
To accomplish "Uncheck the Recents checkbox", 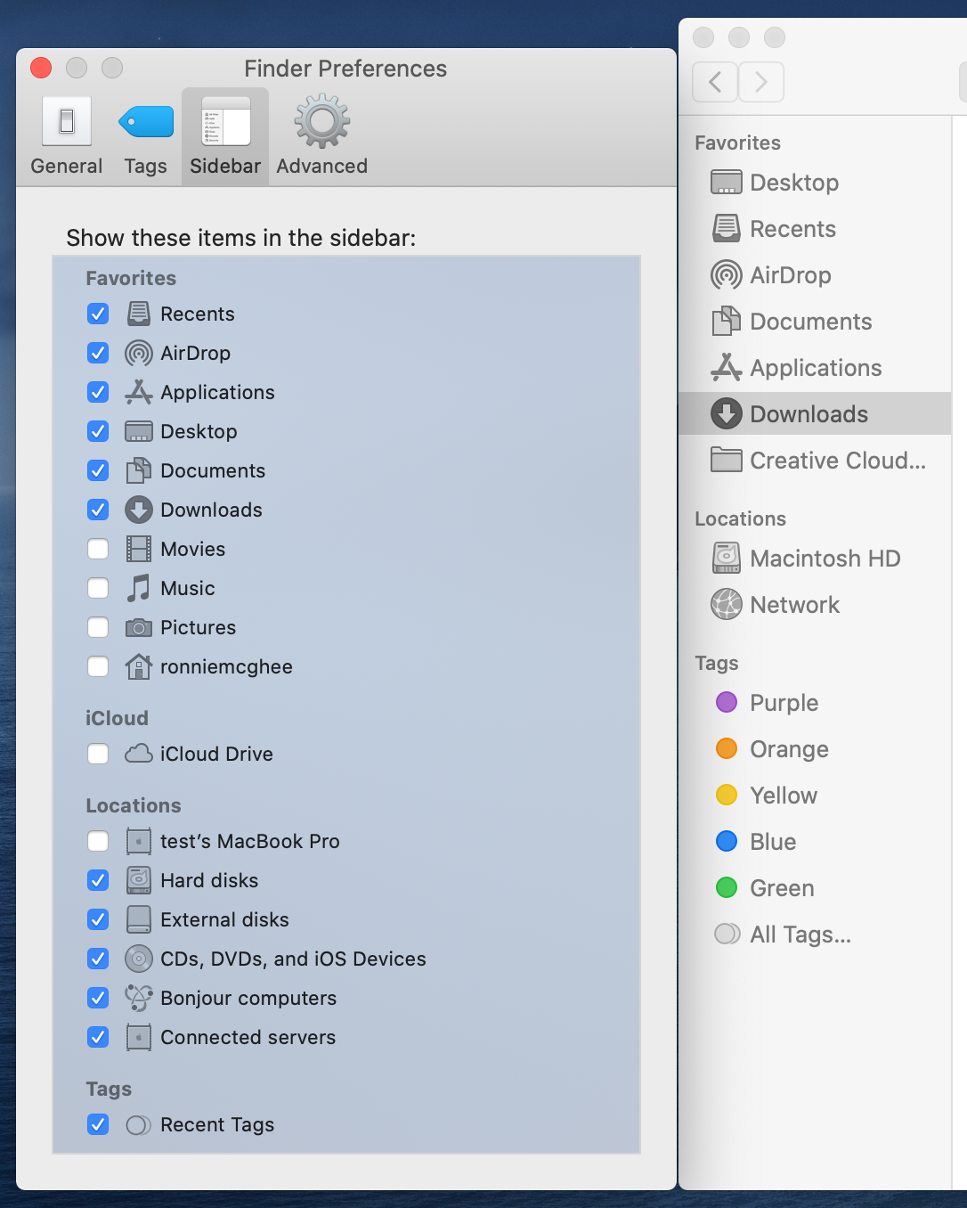I will coord(98,314).
